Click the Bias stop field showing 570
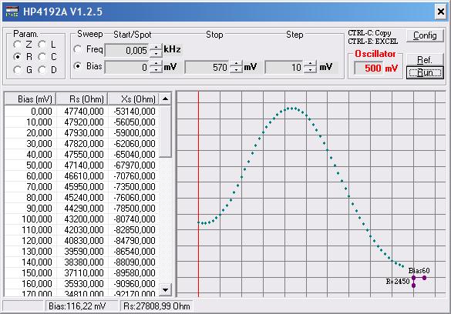This screenshot has width=451, height=314. click(x=207, y=67)
